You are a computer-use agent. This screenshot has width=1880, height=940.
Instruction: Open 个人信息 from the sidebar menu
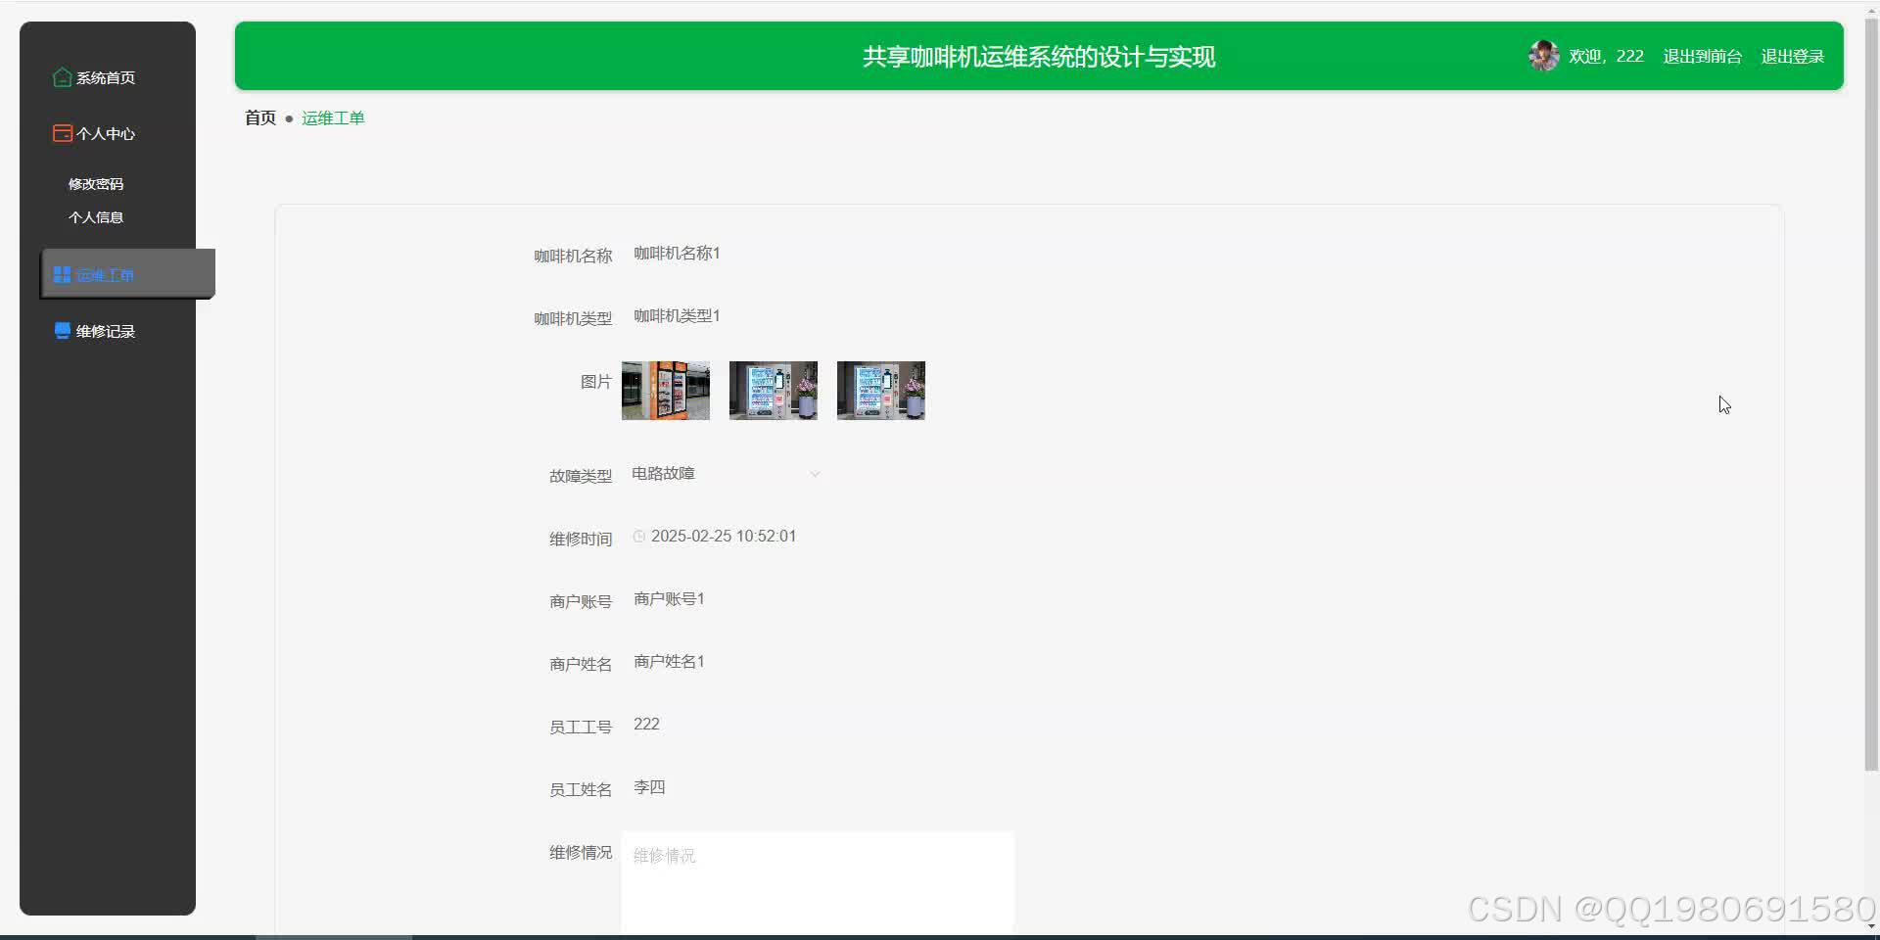click(x=96, y=217)
